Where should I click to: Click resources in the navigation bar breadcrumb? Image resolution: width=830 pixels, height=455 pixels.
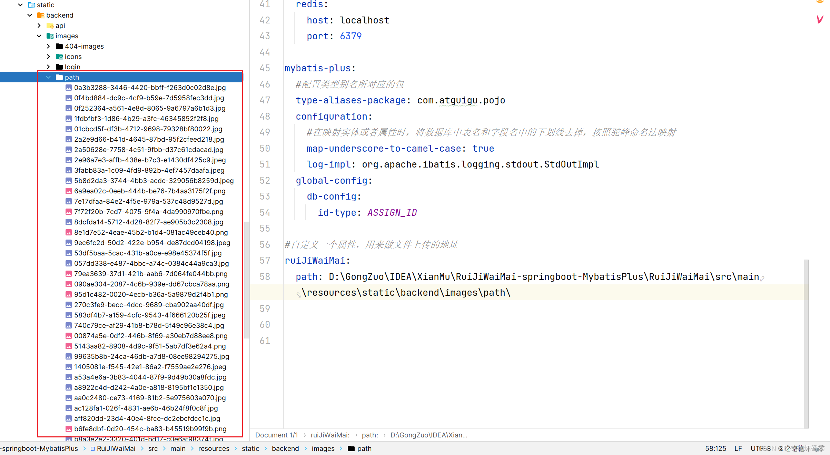click(x=214, y=448)
